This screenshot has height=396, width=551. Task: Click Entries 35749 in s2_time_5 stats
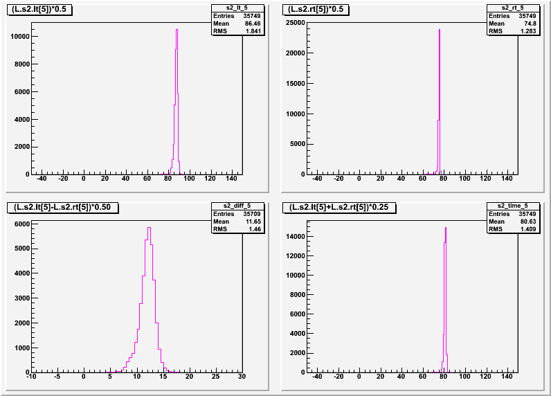click(513, 214)
